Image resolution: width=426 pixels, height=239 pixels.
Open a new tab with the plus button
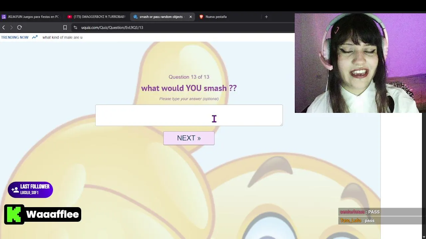click(x=266, y=17)
